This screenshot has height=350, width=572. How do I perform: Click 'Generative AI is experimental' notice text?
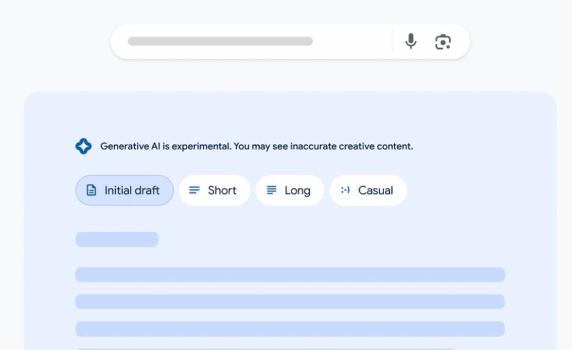[x=257, y=146]
